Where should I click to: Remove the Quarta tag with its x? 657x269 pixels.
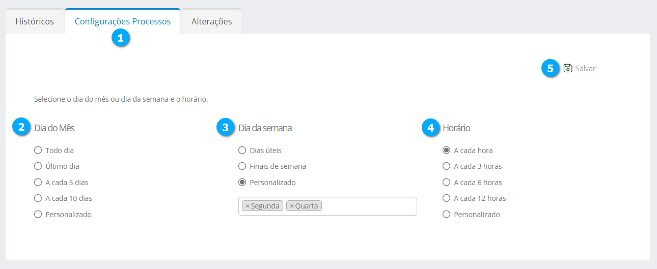coord(292,206)
